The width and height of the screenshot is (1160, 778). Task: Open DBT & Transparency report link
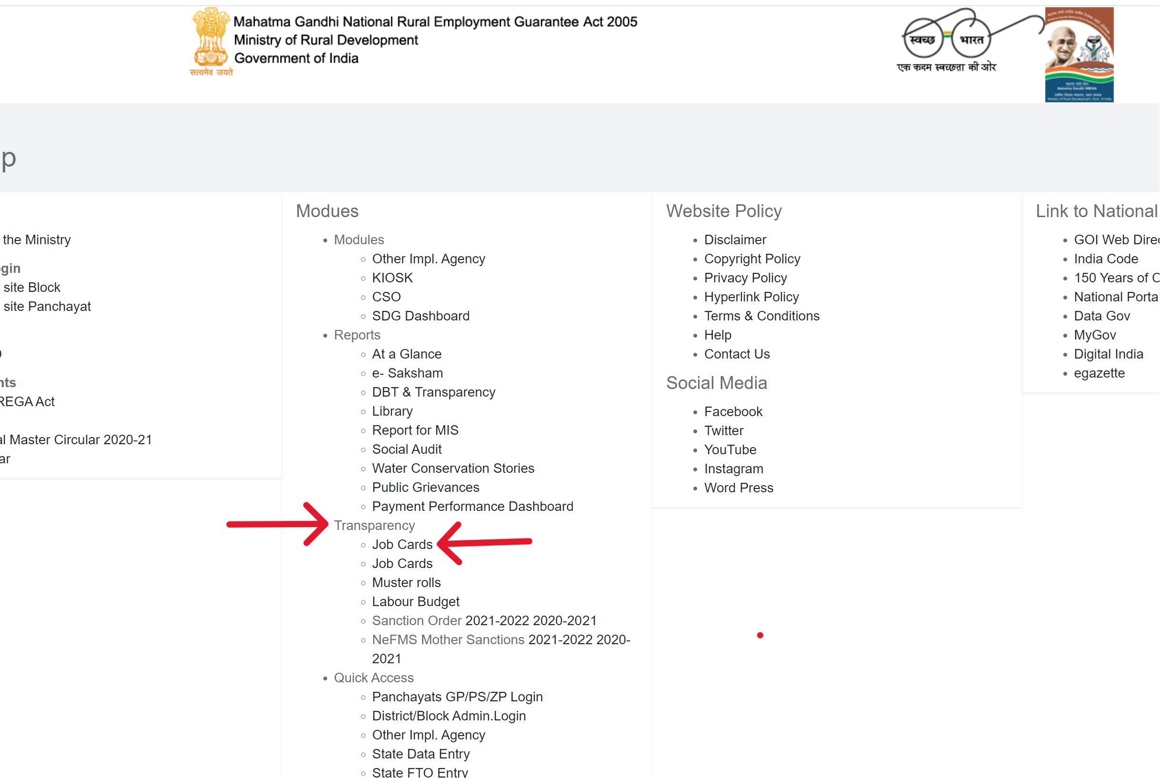pos(433,392)
